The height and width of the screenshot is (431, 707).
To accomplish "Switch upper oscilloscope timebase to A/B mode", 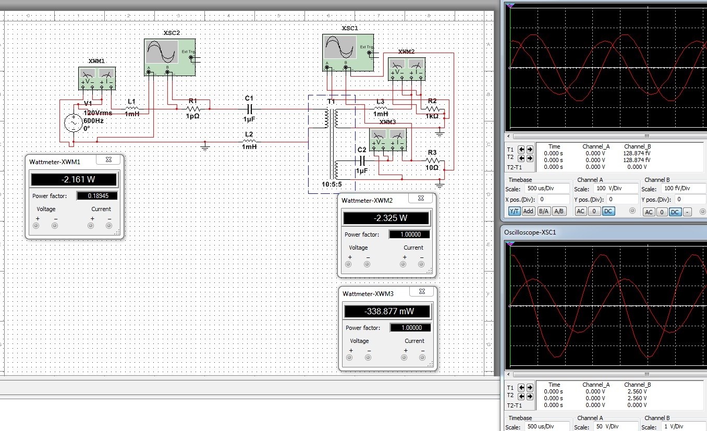I will click(x=559, y=211).
